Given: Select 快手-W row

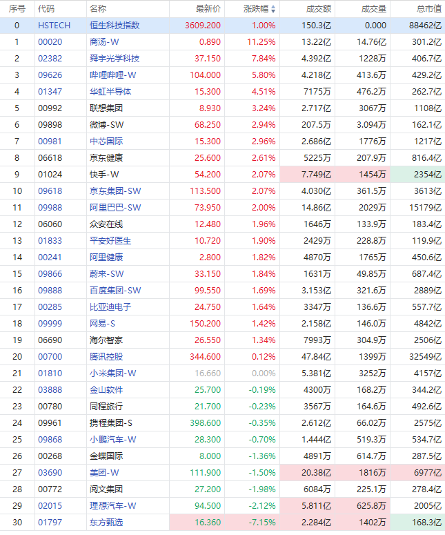Looking at the screenshot, I should click(x=222, y=175).
